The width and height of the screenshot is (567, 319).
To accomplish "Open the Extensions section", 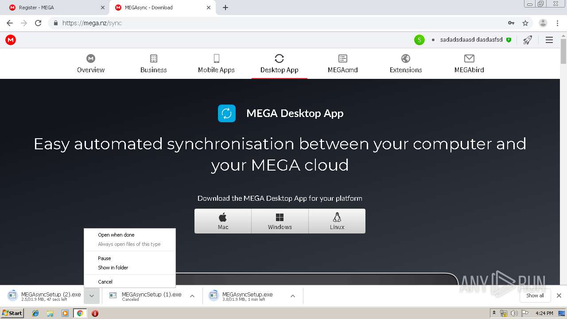I will tap(406, 64).
